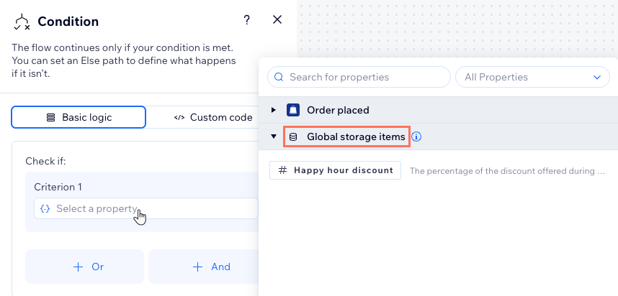618x296 pixels.
Task: Click the Global storage database icon
Action: [293, 137]
